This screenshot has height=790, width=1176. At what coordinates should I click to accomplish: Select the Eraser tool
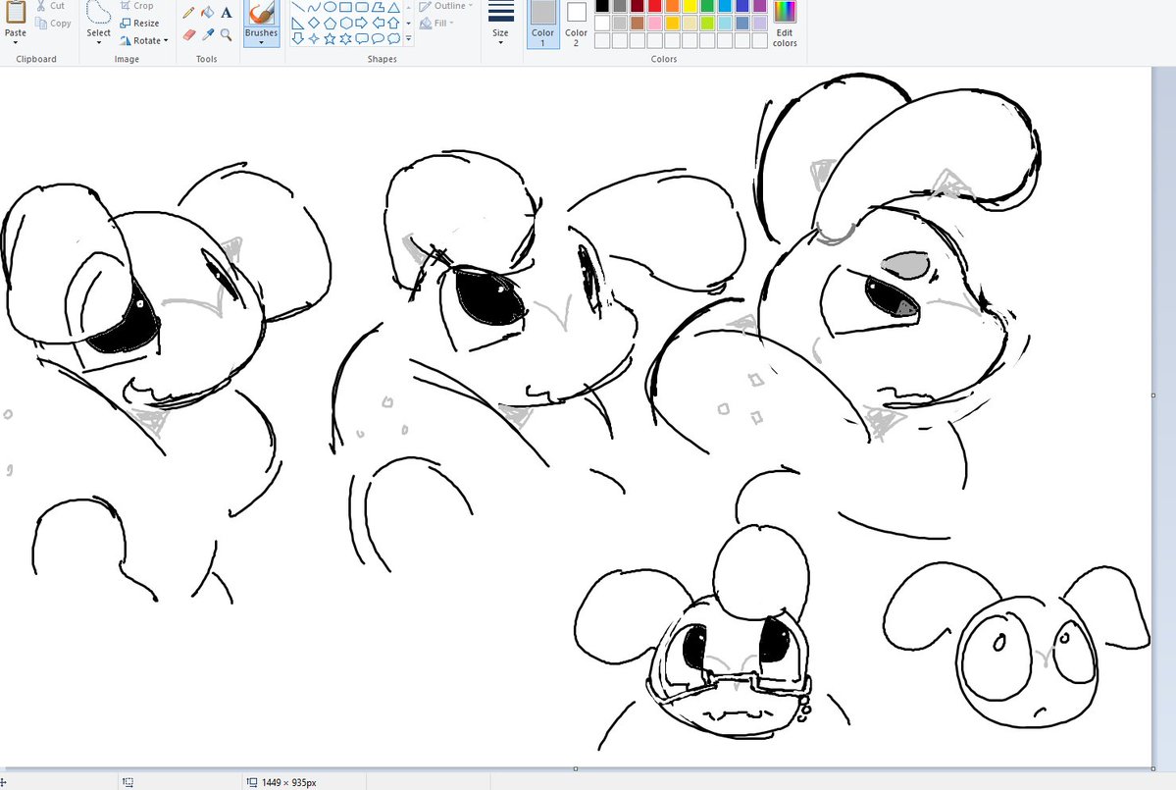[x=188, y=34]
